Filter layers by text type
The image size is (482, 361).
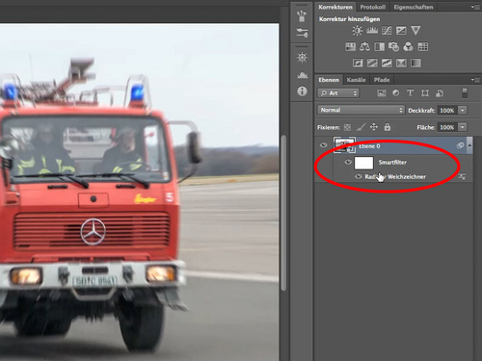(411, 93)
